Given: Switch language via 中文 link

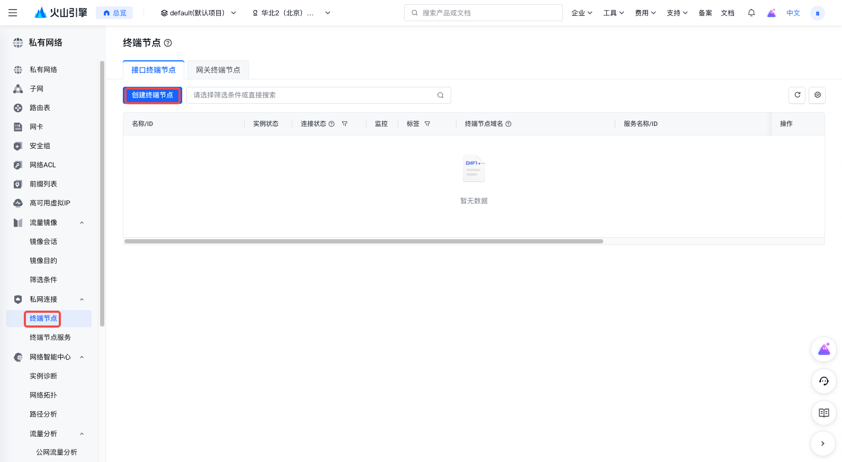Looking at the screenshot, I should (x=793, y=13).
